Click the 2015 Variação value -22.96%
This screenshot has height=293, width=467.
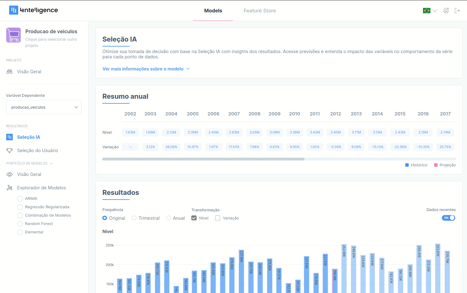click(x=400, y=147)
